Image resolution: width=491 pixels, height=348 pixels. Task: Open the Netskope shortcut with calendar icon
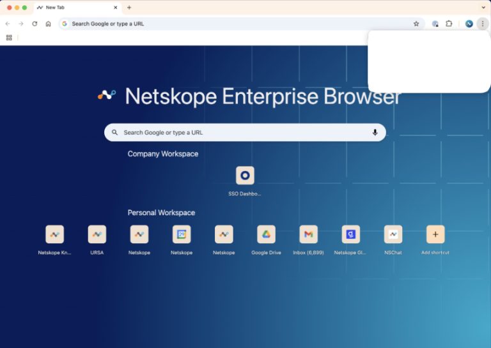(x=182, y=240)
